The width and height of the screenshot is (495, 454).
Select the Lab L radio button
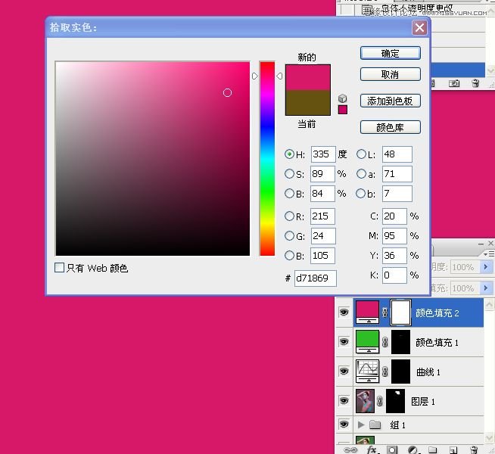click(361, 154)
